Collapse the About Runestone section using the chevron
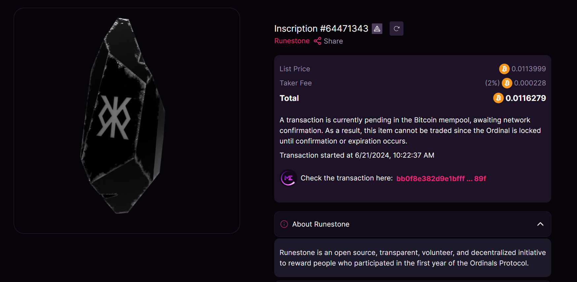 [x=540, y=224]
